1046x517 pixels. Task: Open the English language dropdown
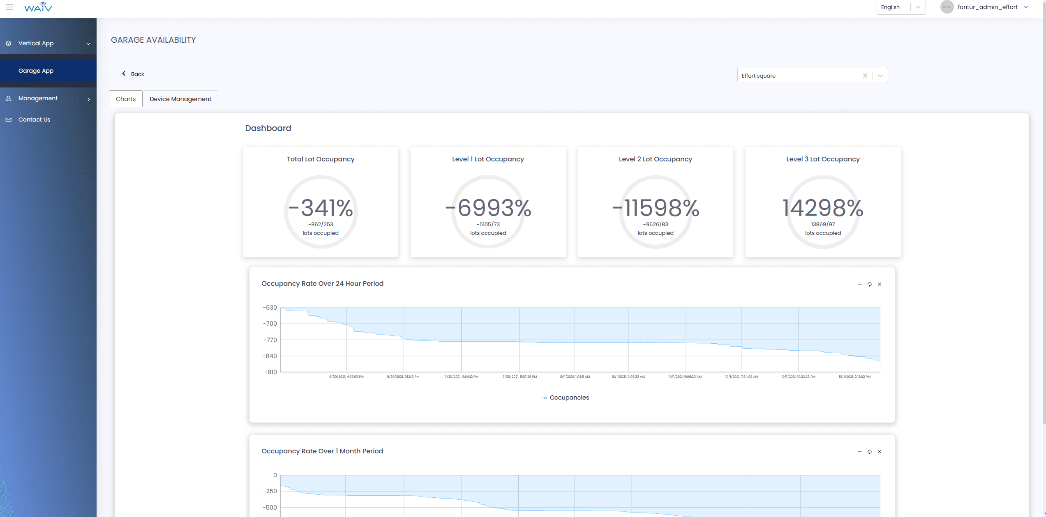point(901,7)
